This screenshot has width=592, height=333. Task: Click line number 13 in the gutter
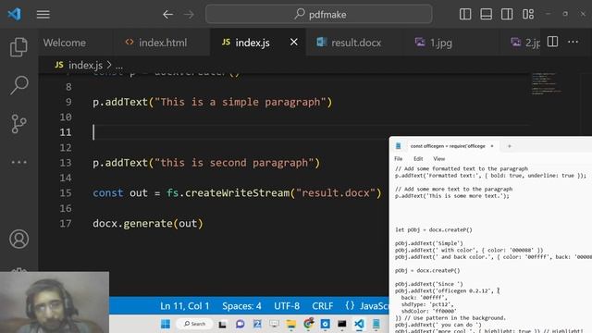coord(66,163)
